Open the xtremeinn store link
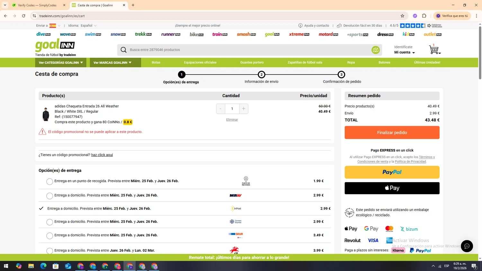Image resolution: width=482 pixels, height=271 pixels. [x=299, y=34]
